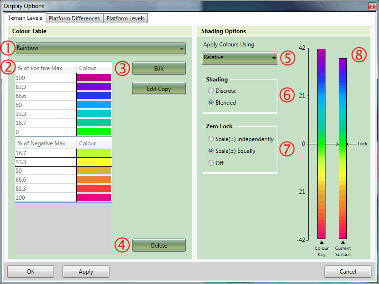Pick the violet swatch for positive 83.3
The width and height of the screenshot is (379, 284).
click(x=94, y=87)
